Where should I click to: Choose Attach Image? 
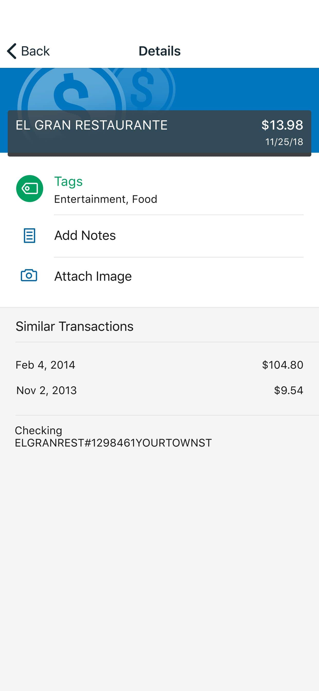[x=93, y=276]
